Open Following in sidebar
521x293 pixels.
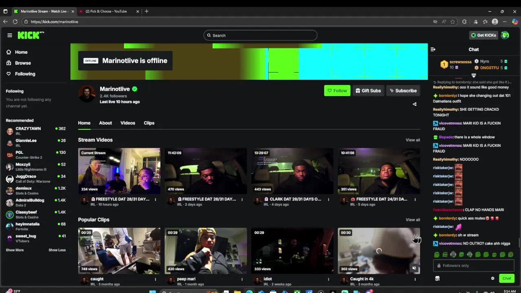(21, 74)
